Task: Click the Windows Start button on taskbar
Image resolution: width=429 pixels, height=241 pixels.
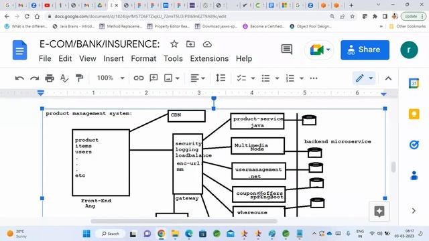Action: point(86,234)
